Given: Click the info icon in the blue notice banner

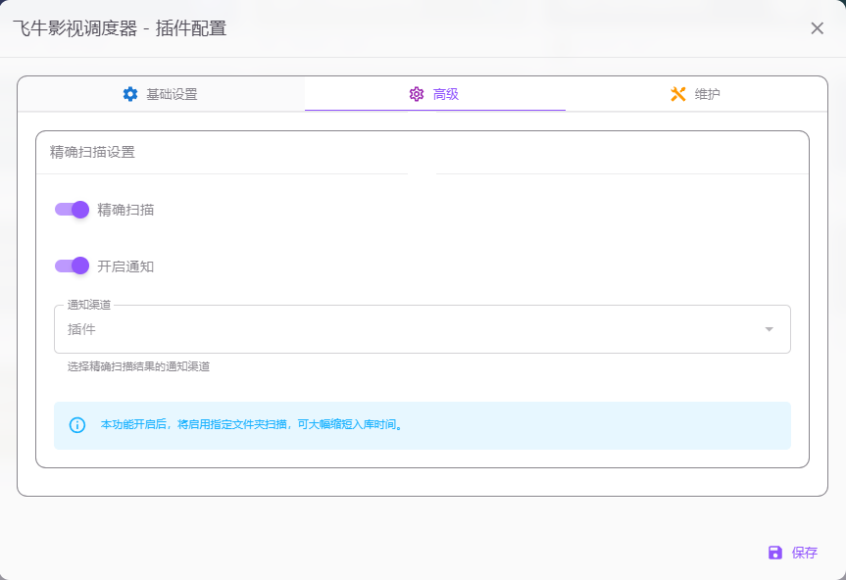Looking at the screenshot, I should pos(77,426).
